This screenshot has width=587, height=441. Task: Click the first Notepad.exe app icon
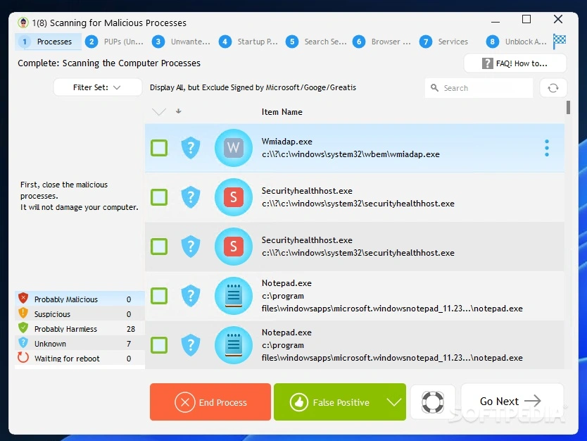tap(233, 296)
